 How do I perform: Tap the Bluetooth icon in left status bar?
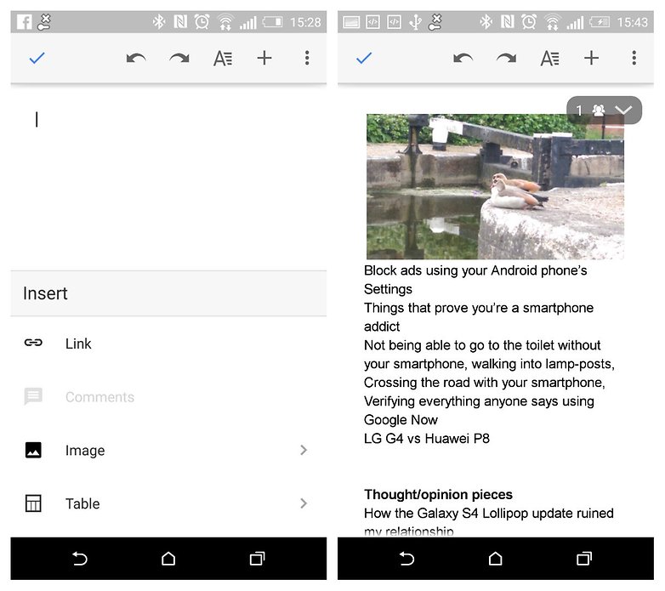click(x=159, y=21)
